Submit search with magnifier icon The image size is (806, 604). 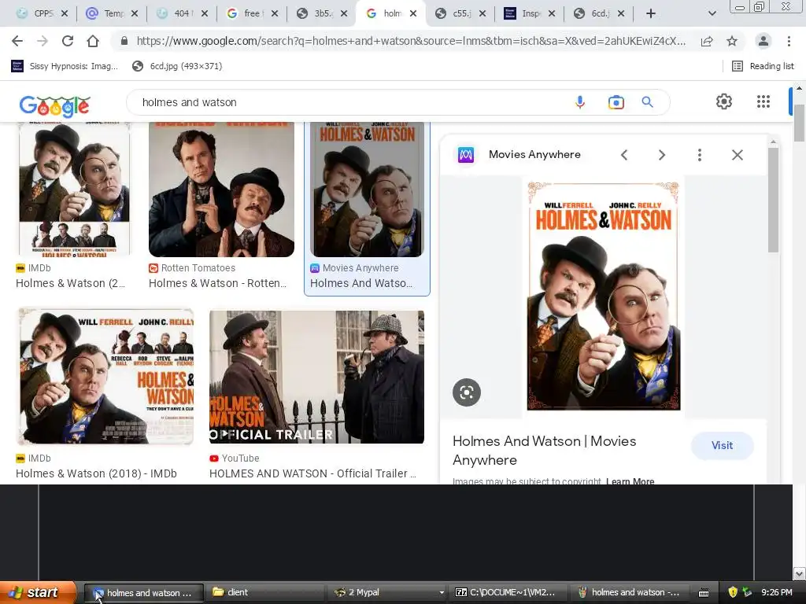648,102
